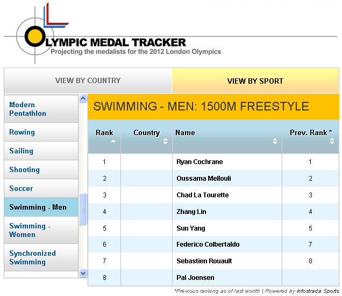Open Synchronized Swimming entry
342x296 pixels.
32,257
